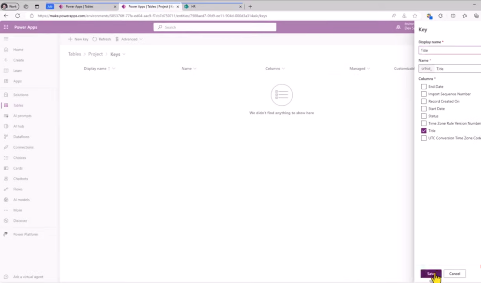Check the End Date column
481x283 pixels.
point(424,86)
